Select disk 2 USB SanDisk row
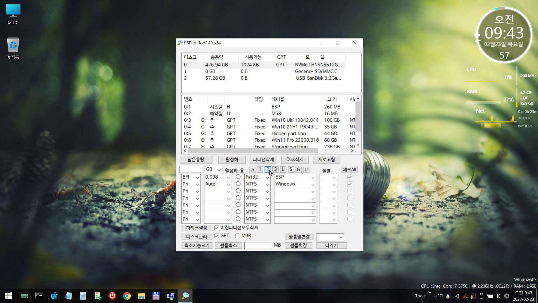 (263, 78)
